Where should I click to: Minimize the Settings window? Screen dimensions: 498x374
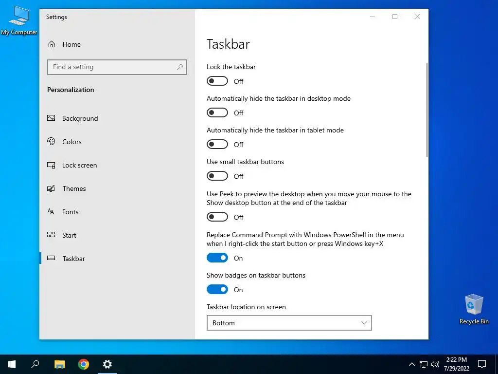coord(373,17)
